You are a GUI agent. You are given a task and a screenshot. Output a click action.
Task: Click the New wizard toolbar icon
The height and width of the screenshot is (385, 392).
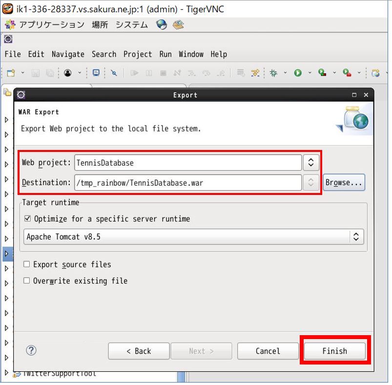point(11,73)
